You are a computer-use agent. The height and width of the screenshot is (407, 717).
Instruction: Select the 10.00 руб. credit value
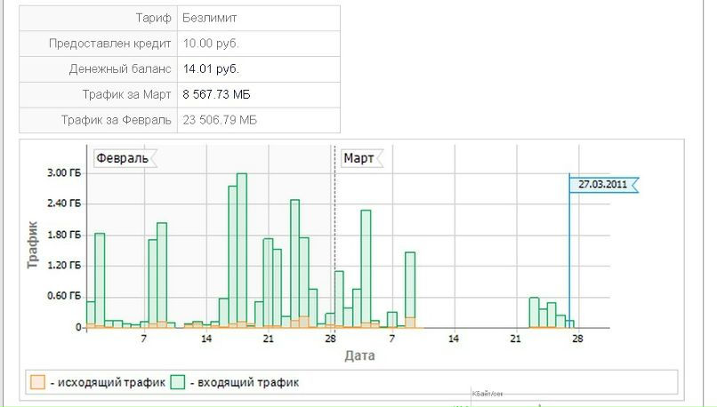[211, 43]
